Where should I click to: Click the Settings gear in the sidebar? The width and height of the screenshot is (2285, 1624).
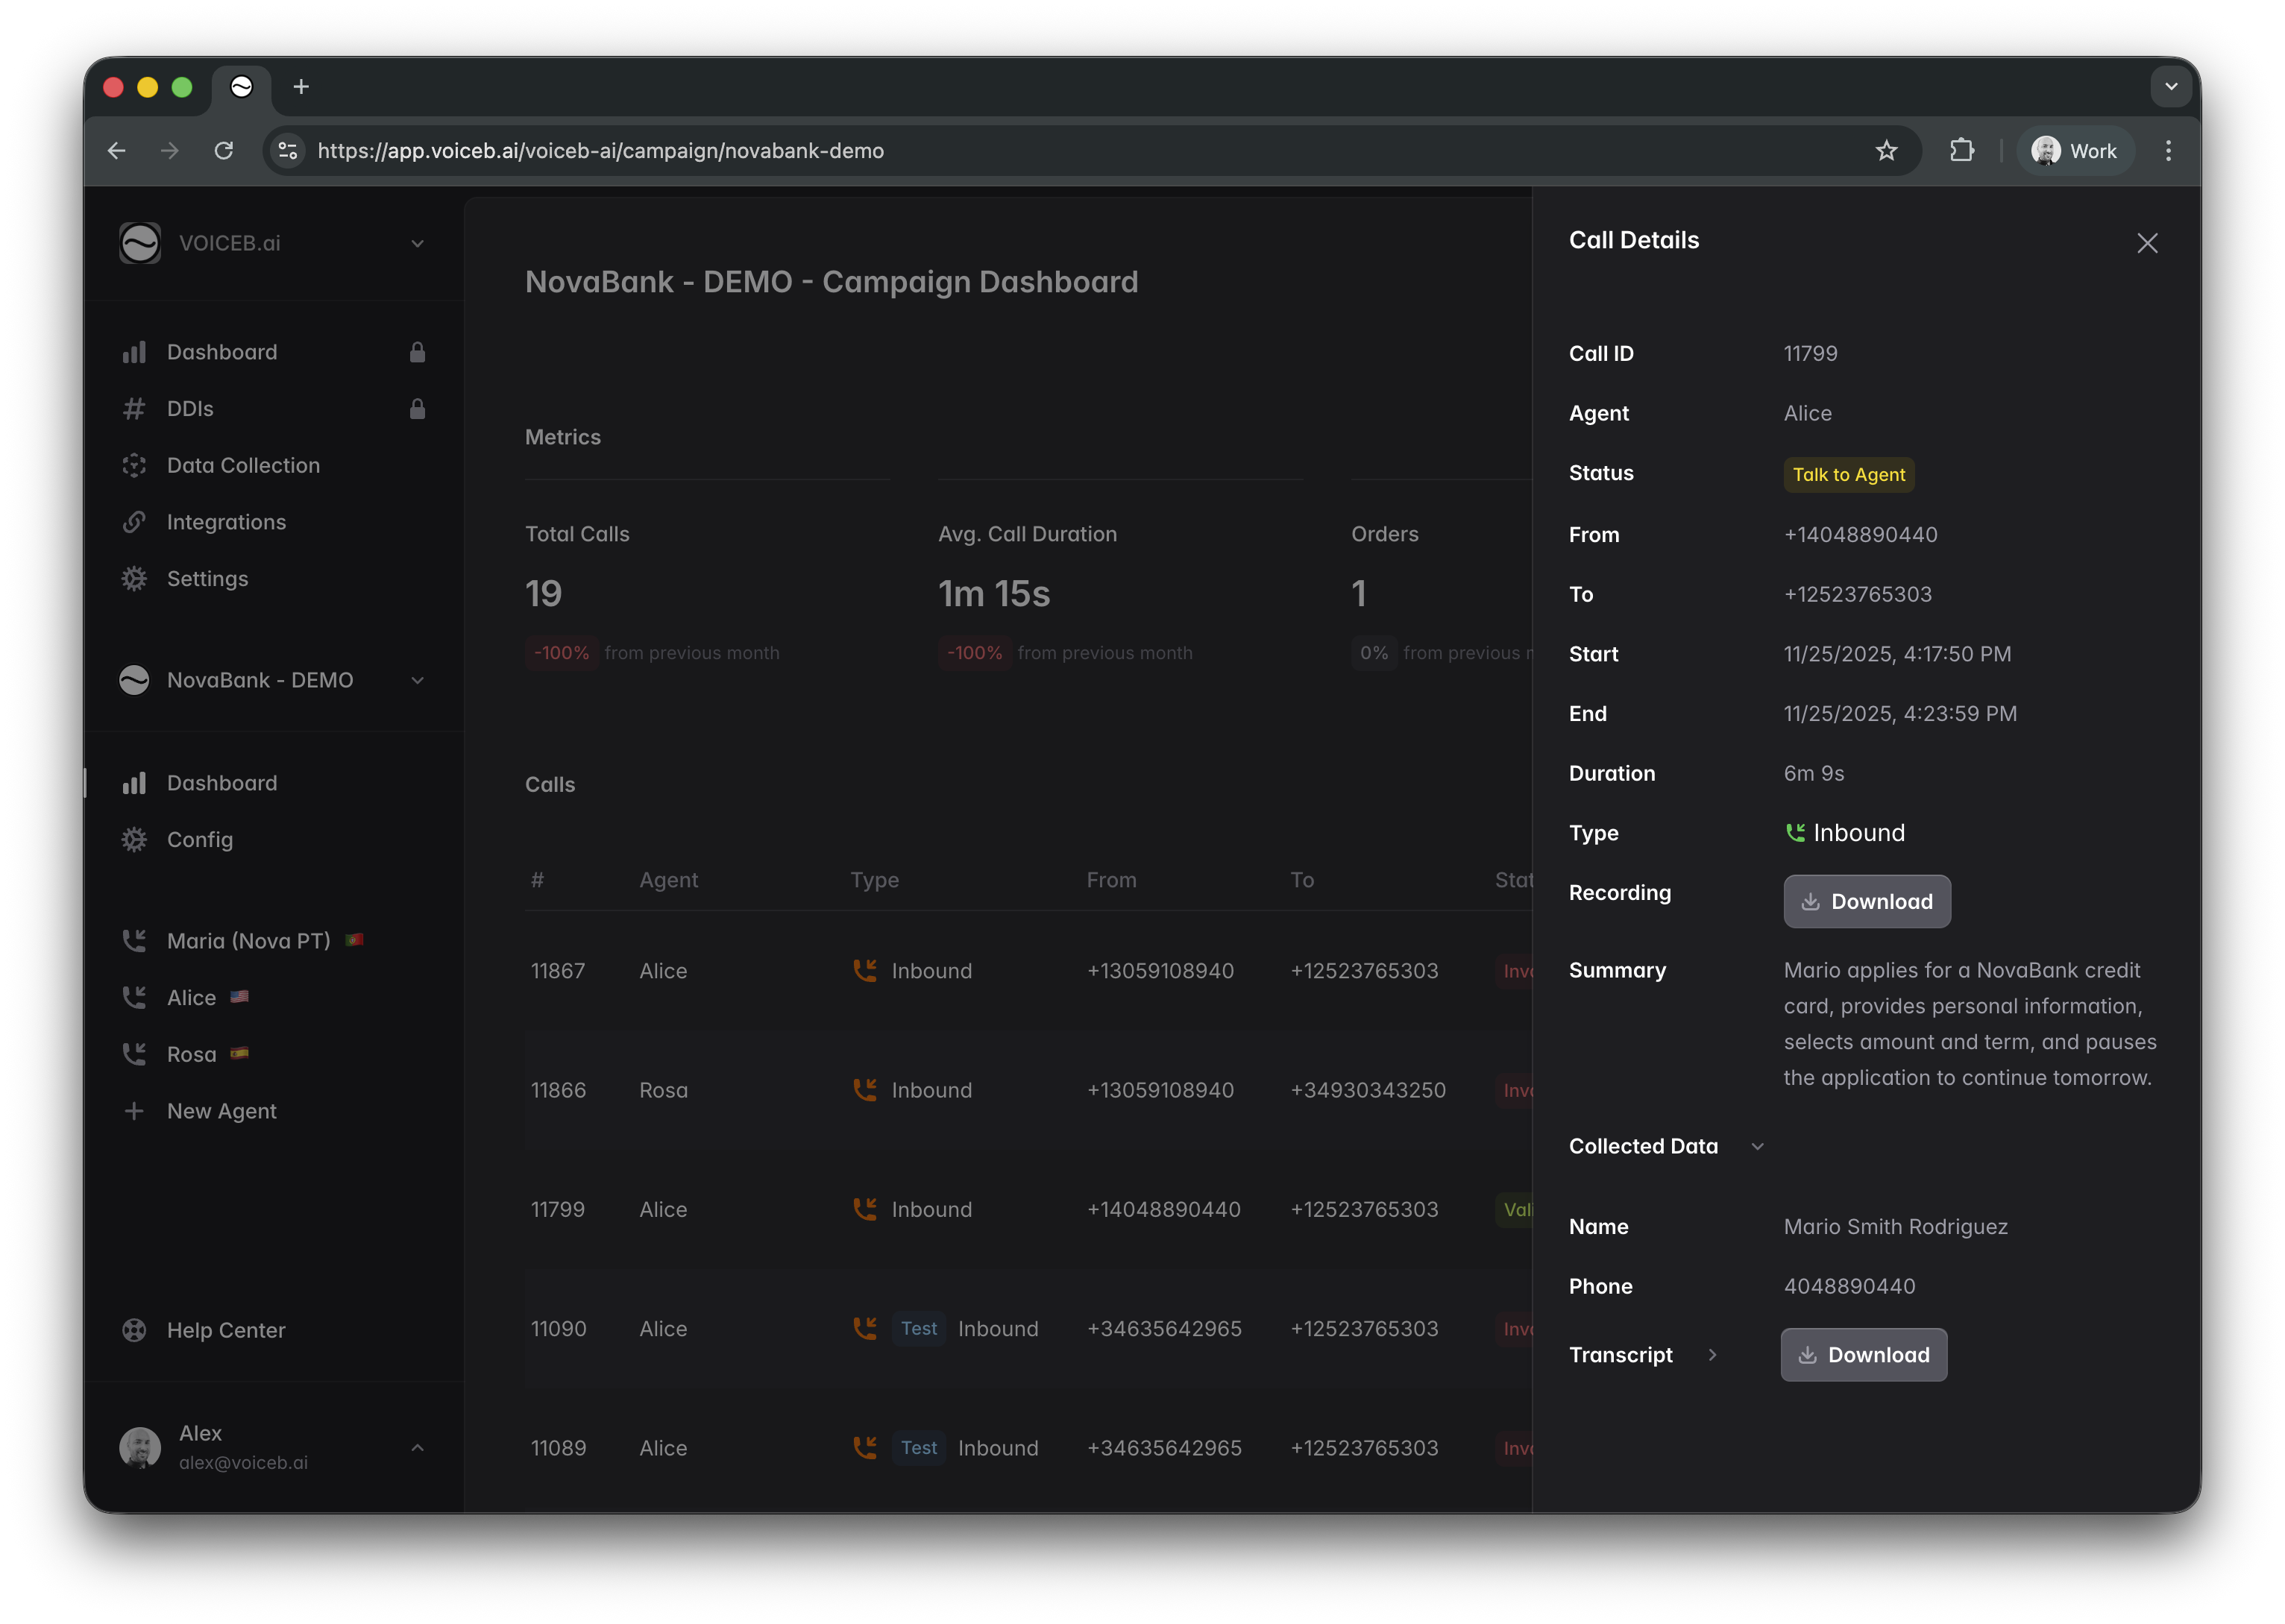(134, 579)
